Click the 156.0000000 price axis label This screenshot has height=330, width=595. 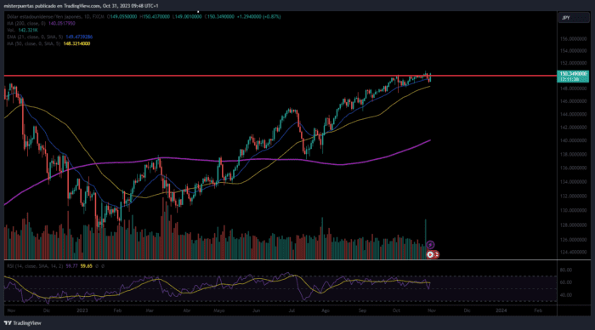coord(573,39)
